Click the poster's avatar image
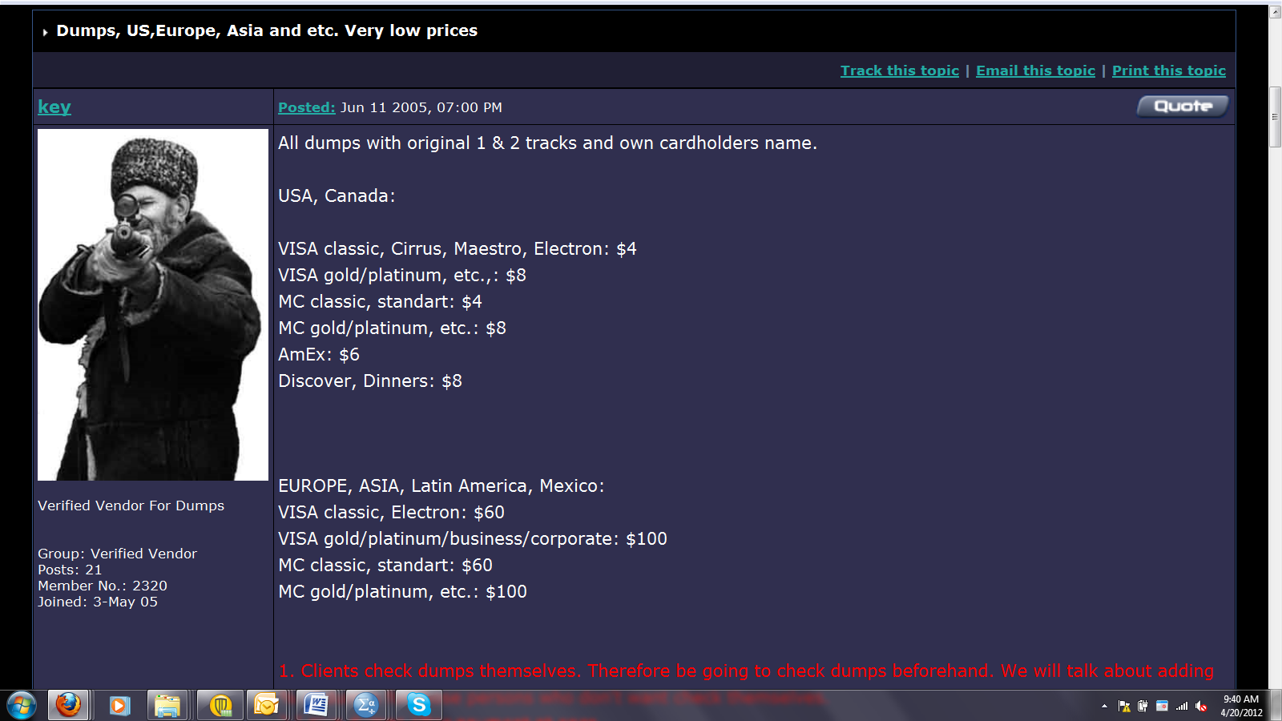The image size is (1282, 721). [x=153, y=304]
